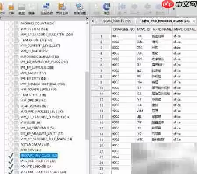
Task: Click table icon on SCAN_POINTS tab
Action: point(100,21)
